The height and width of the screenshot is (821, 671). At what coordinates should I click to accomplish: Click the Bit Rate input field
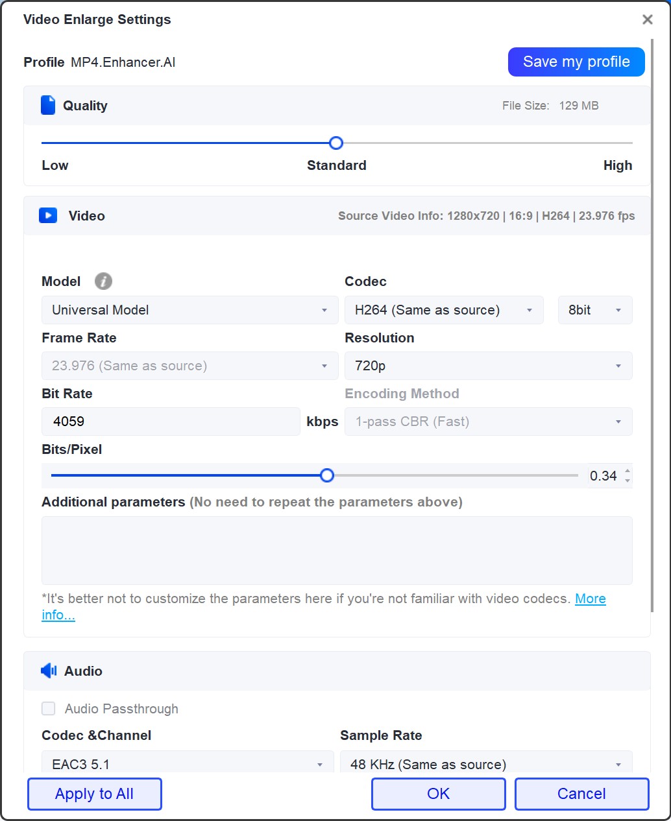[x=171, y=422]
